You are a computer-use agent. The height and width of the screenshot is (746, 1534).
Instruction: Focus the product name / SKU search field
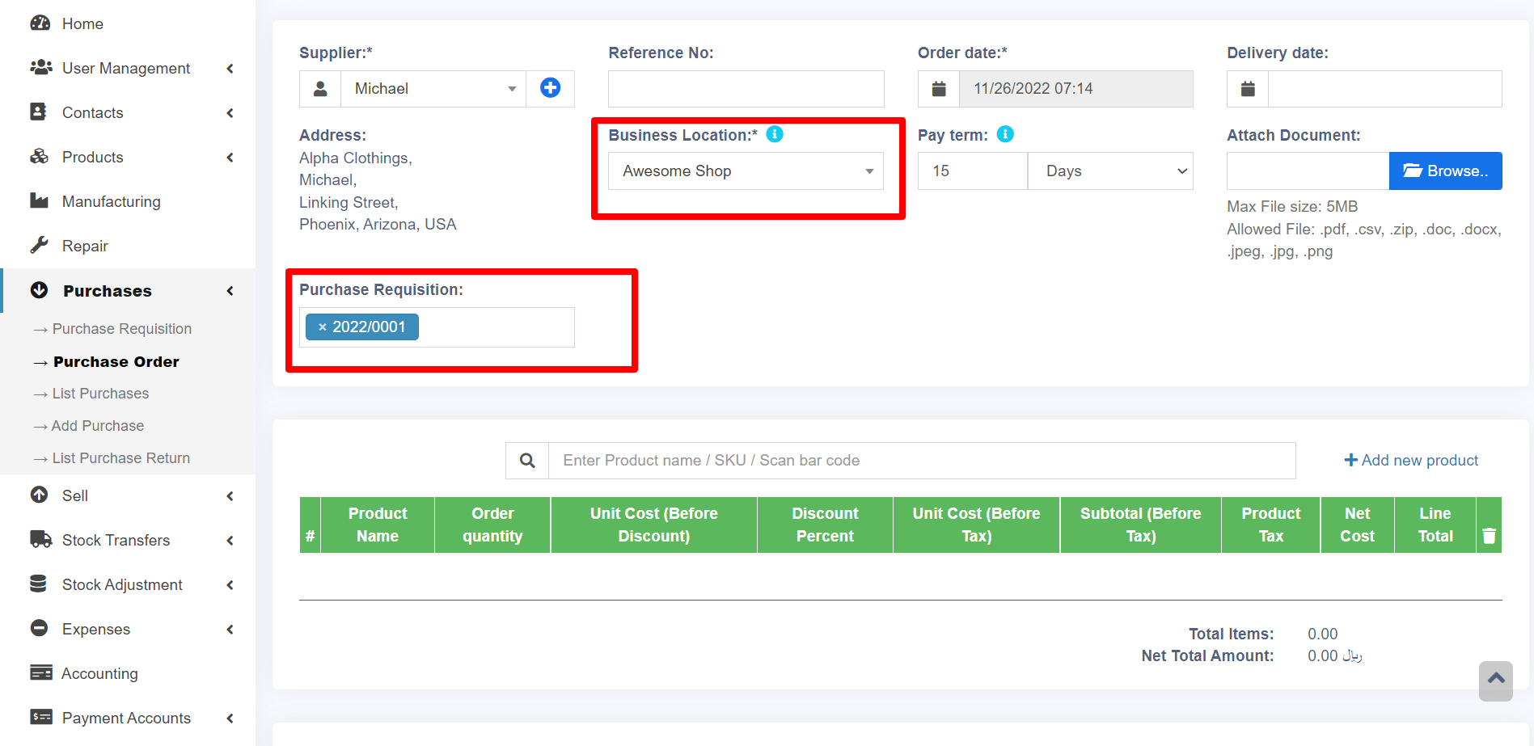pyautogui.click(x=921, y=461)
